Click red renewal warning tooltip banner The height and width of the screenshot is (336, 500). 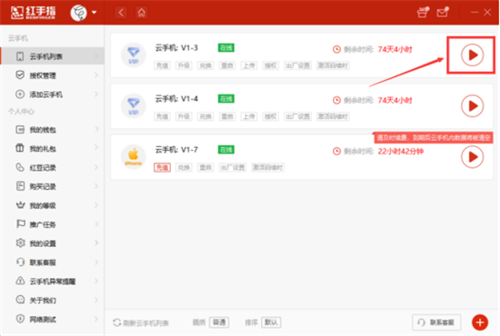[x=434, y=138]
